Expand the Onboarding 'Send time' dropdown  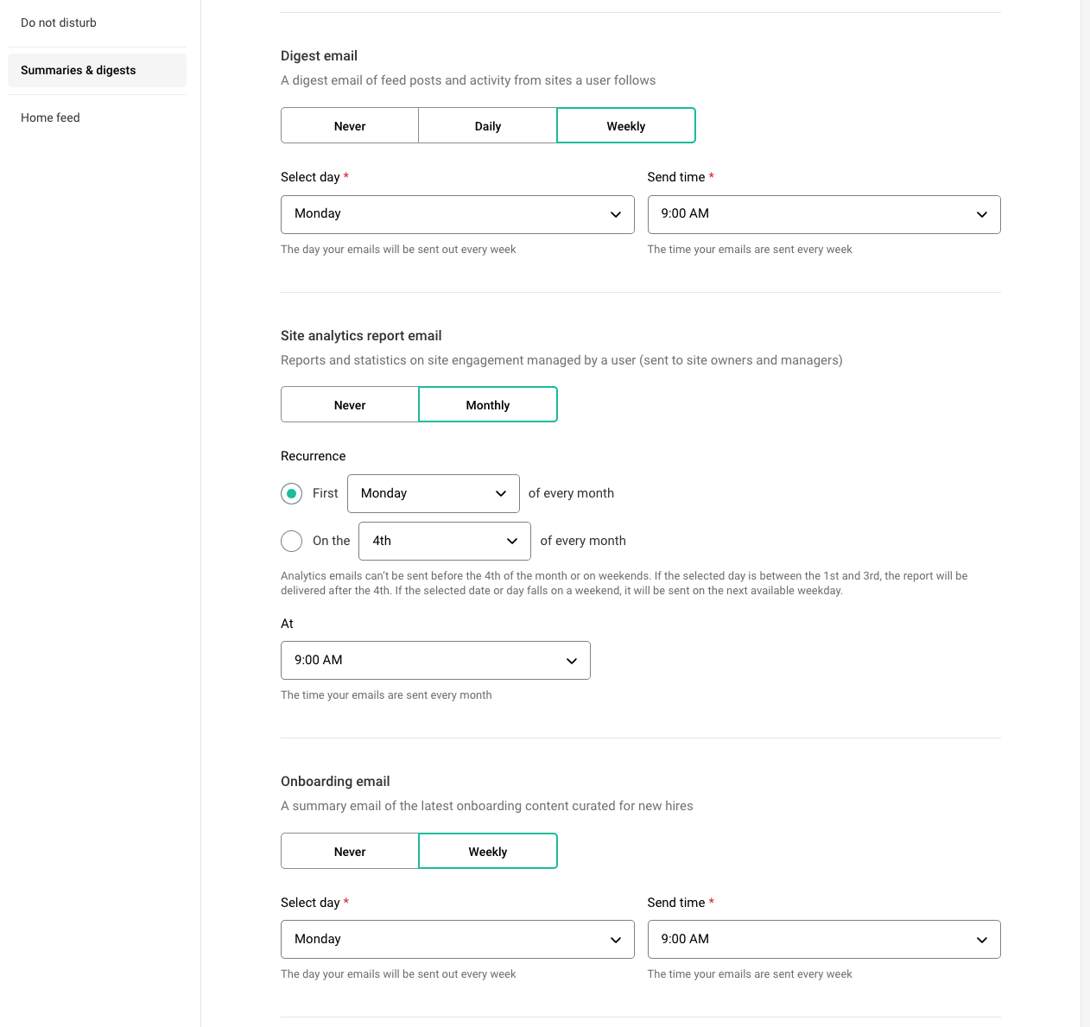[823, 939]
